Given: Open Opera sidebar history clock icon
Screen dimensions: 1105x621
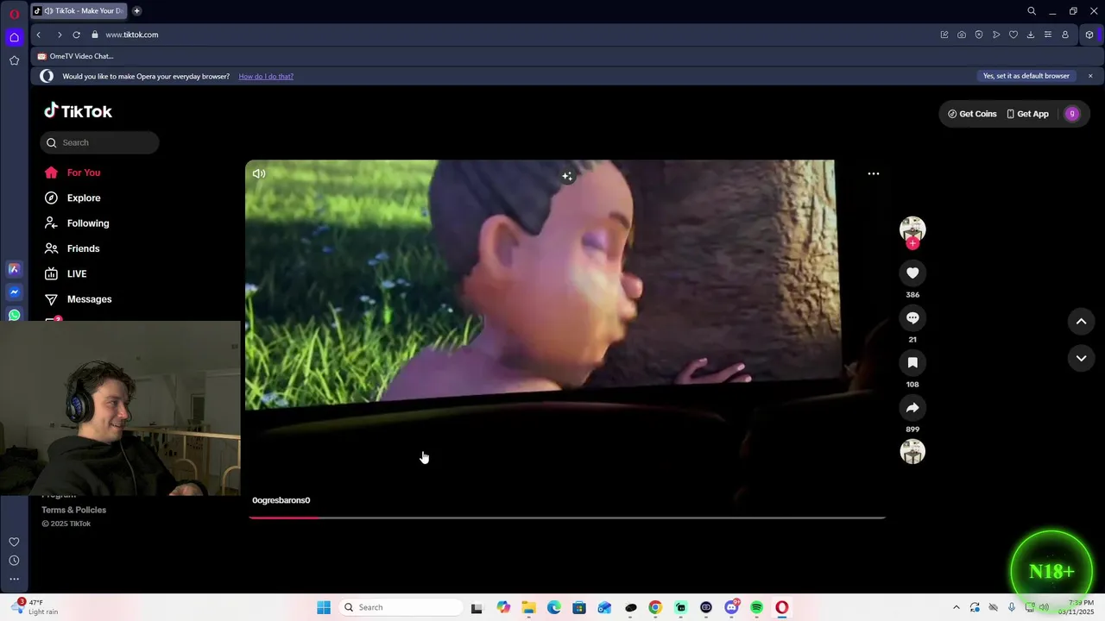Looking at the screenshot, I should 14,561.
